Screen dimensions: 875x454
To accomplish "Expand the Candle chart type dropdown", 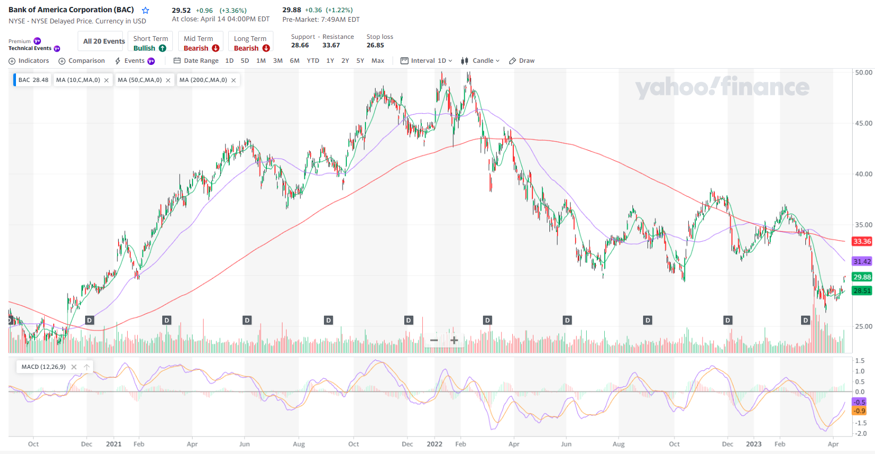I will (480, 61).
